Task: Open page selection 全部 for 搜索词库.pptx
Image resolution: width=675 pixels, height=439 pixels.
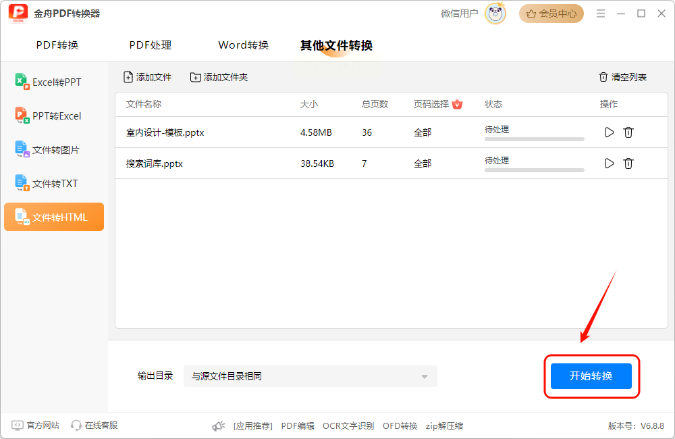Action: pos(423,163)
